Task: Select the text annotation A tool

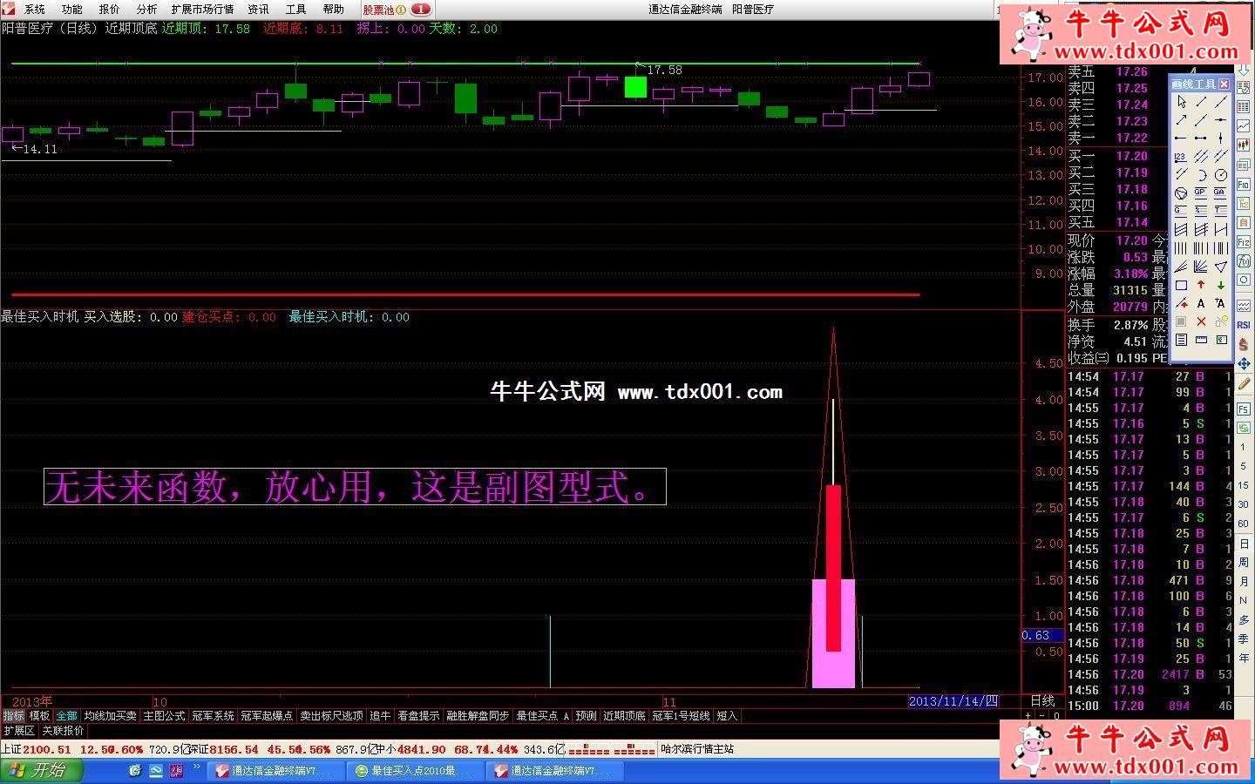Action: [1201, 303]
